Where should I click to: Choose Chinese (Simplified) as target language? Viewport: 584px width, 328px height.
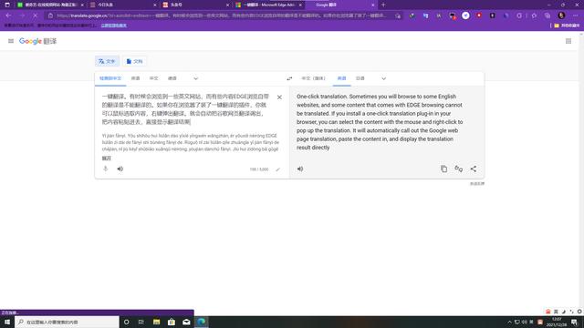pos(314,78)
